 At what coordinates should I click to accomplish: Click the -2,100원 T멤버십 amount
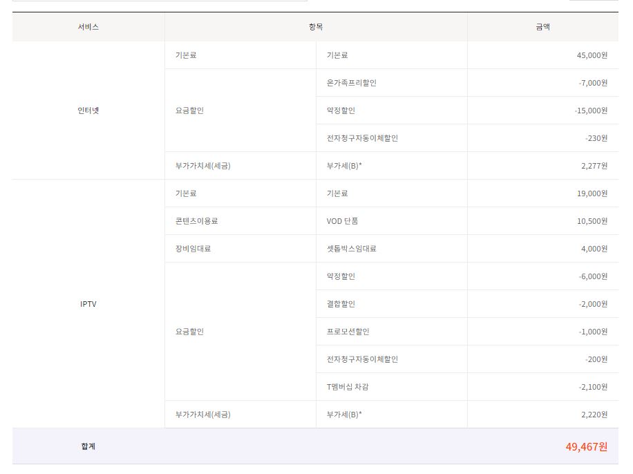pyautogui.click(x=593, y=387)
